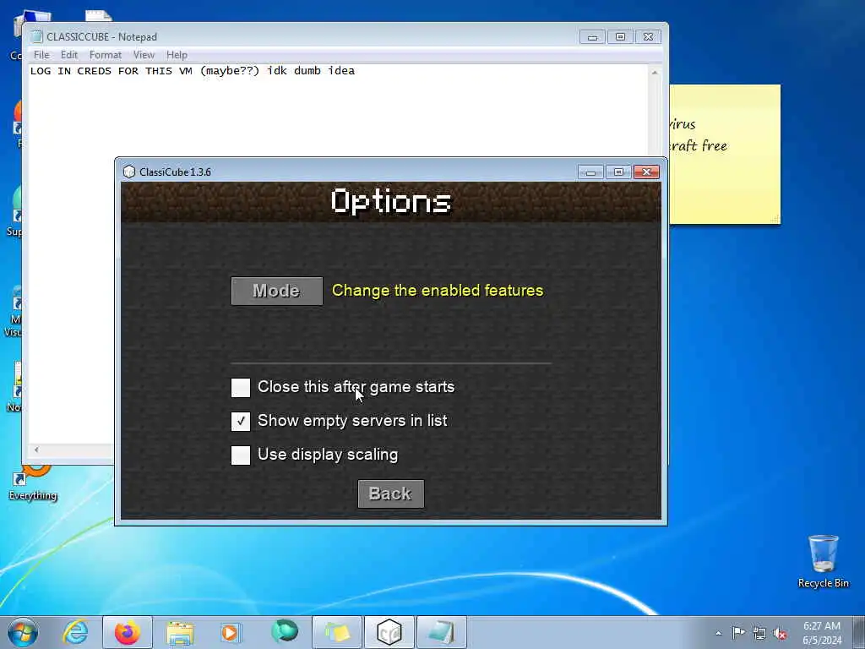Minimize the Notepad window

[592, 37]
